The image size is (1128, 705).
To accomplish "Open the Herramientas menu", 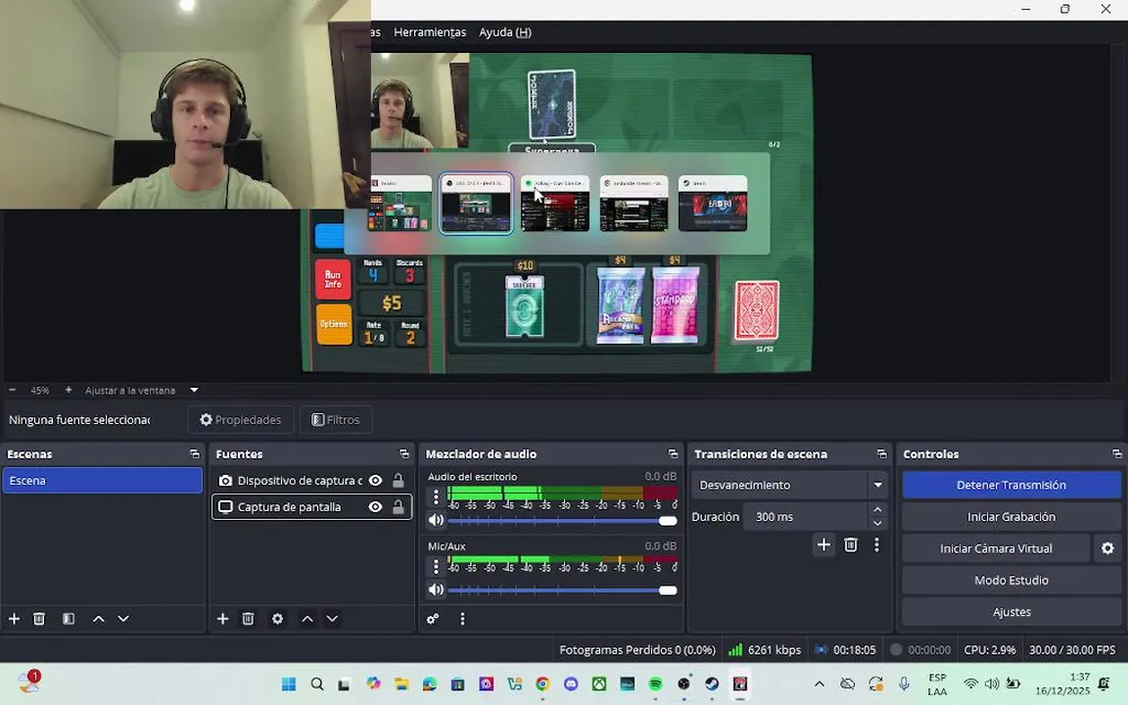I will point(430,32).
